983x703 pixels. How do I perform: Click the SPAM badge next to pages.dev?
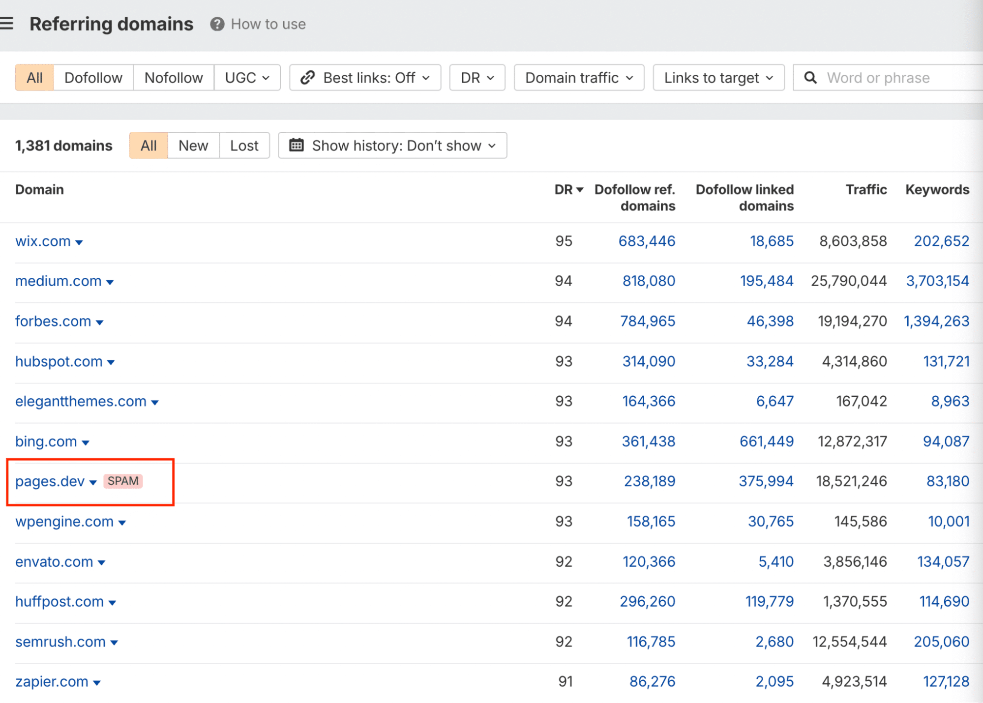123,481
